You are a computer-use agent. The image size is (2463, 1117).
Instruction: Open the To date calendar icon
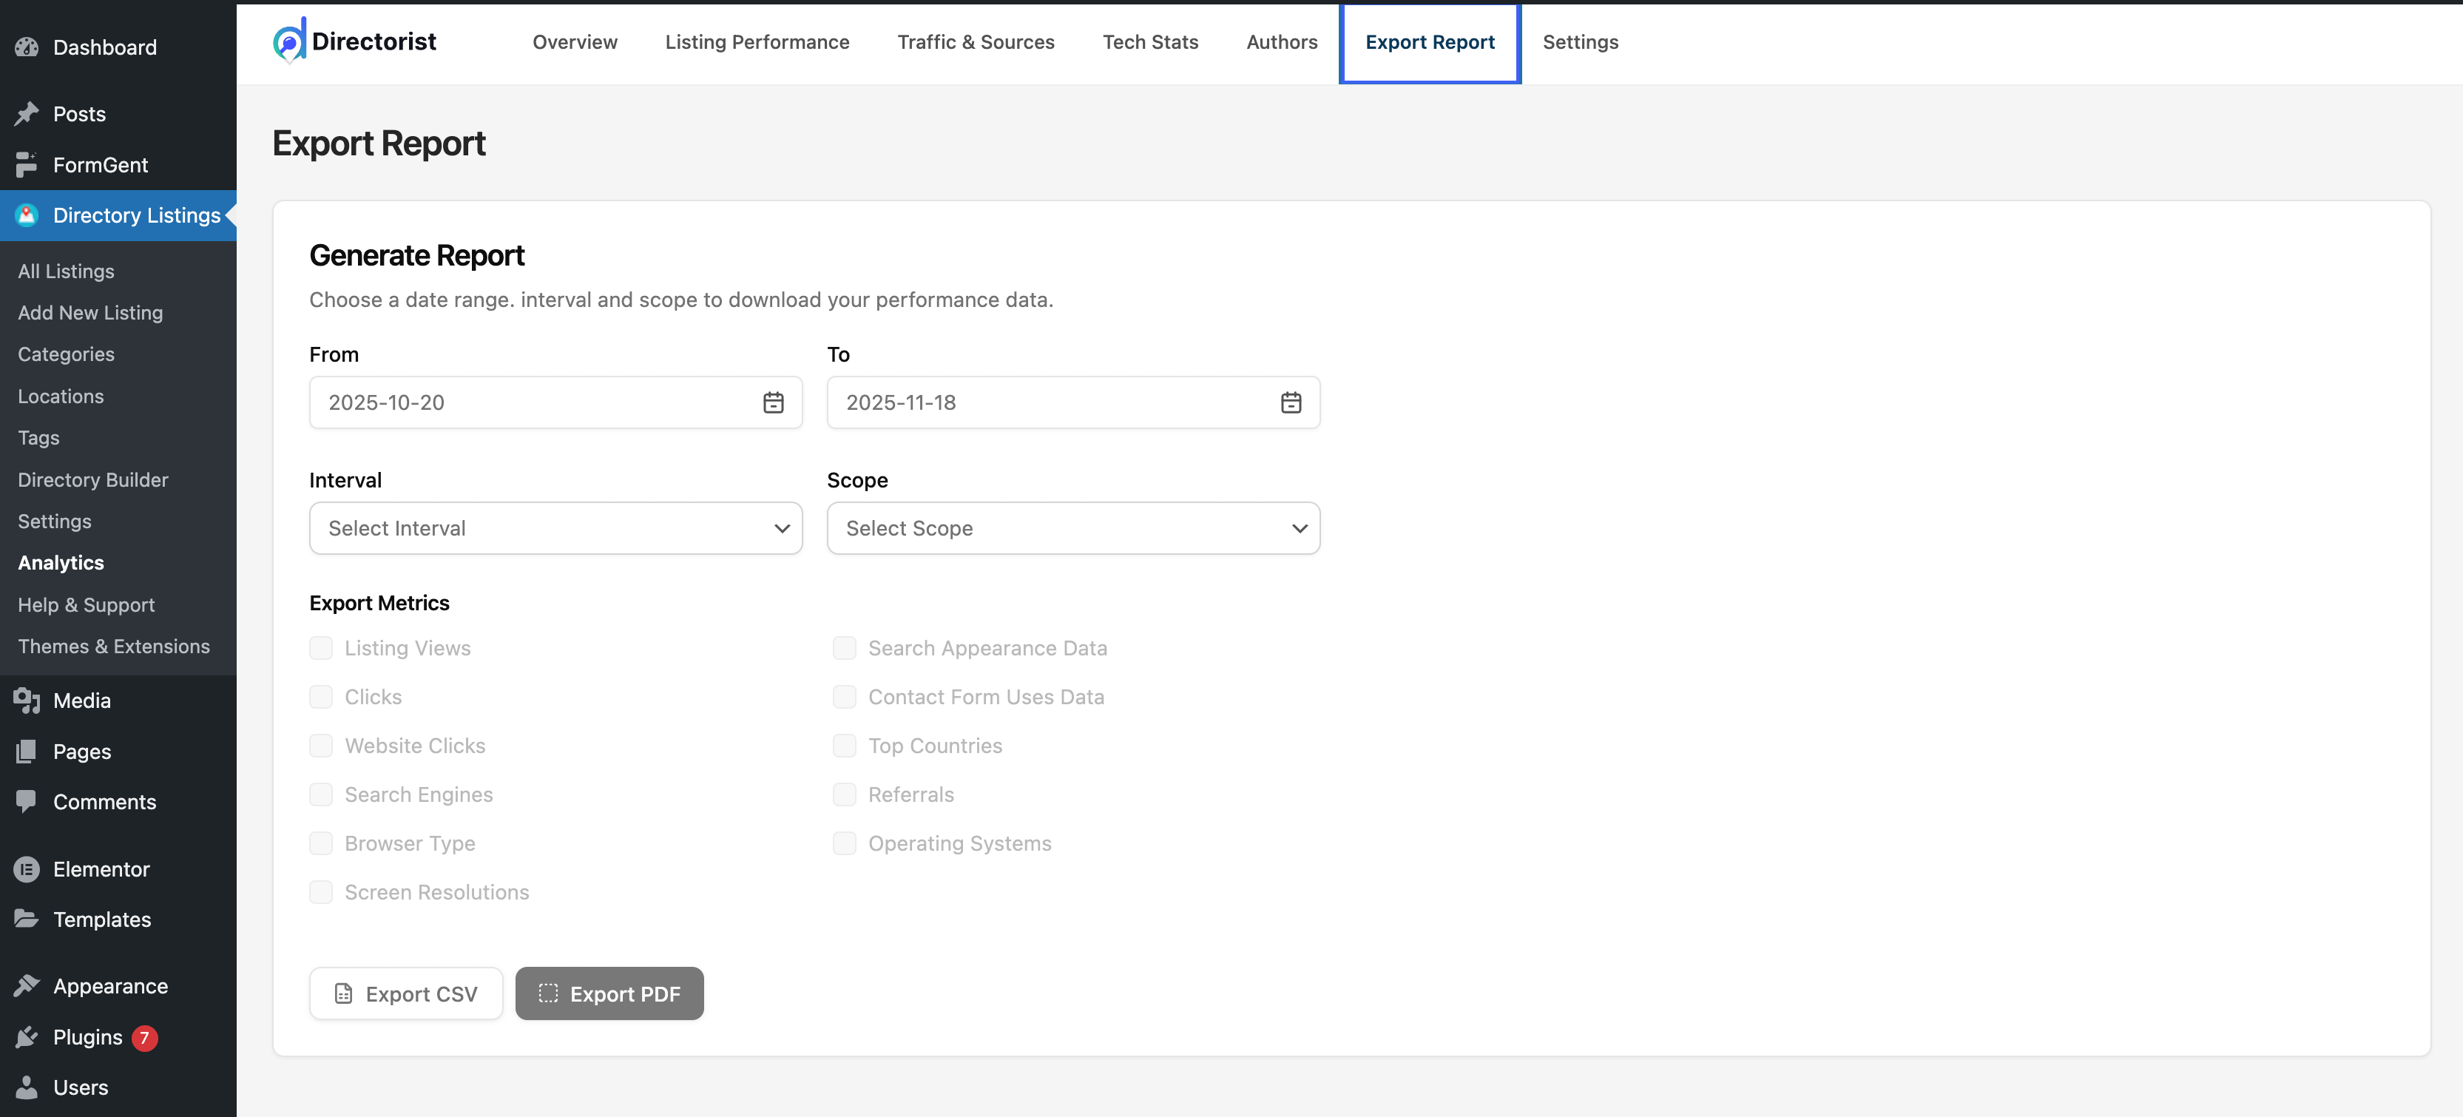pos(1290,402)
